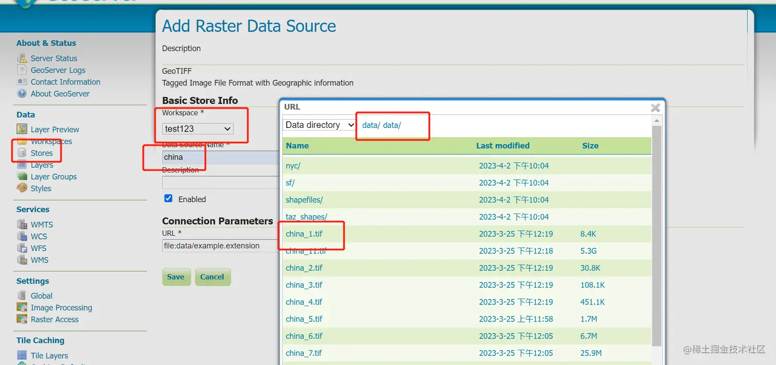
Task: Click the Tile Layers icon
Action: tap(22, 356)
